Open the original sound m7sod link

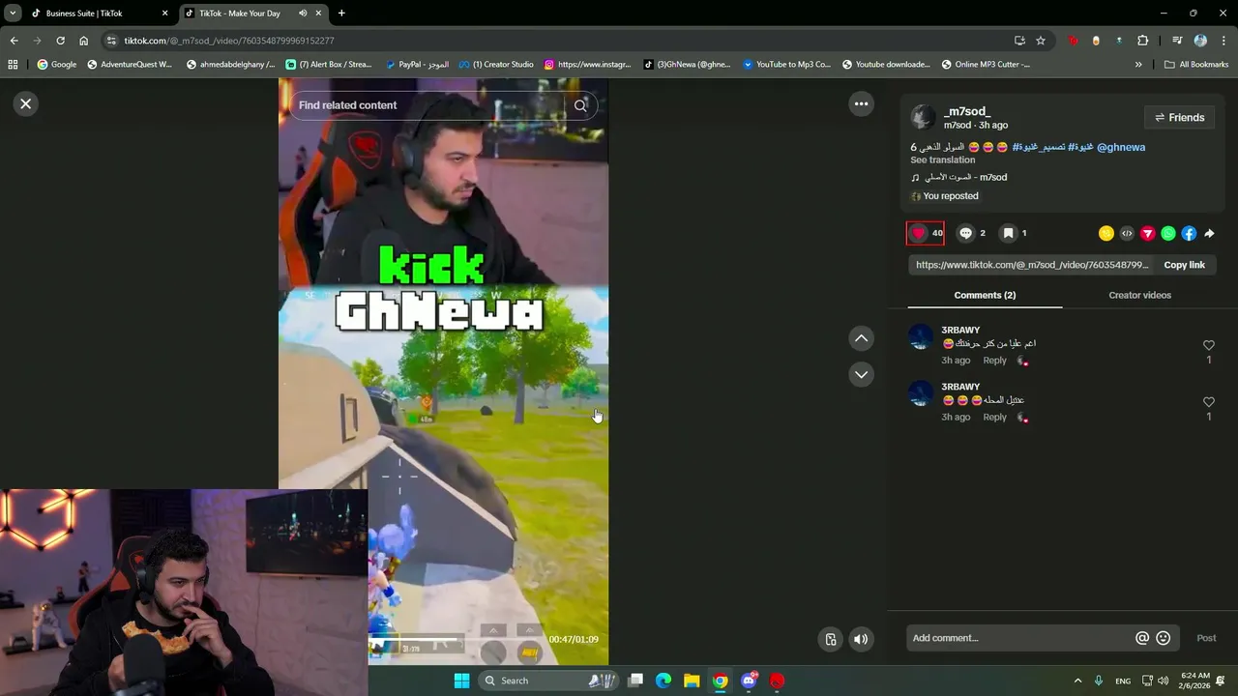pos(965,178)
